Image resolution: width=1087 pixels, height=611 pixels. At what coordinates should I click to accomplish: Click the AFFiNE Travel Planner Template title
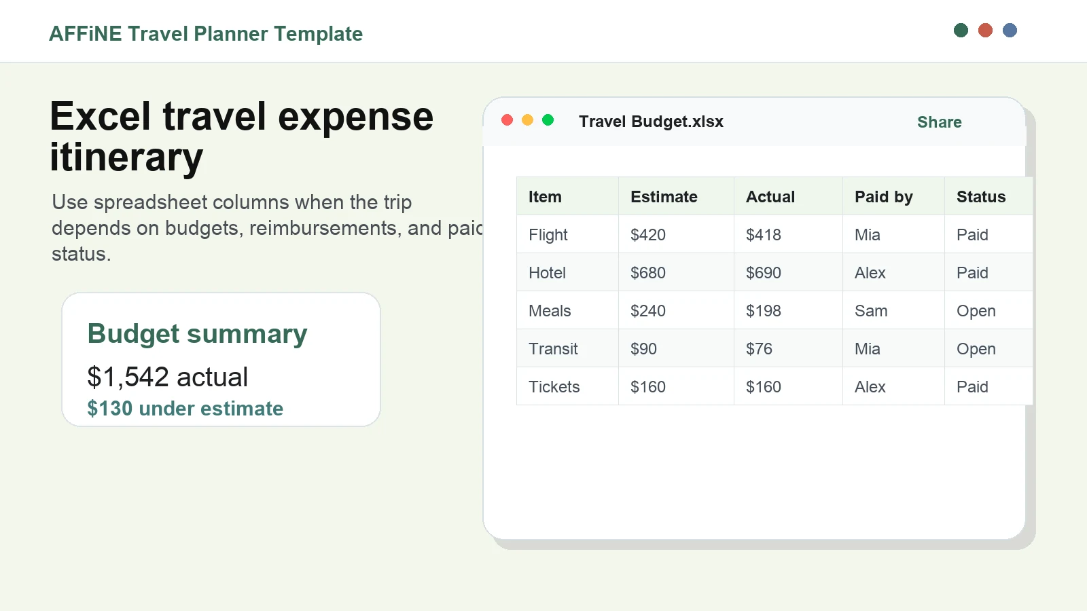206,33
